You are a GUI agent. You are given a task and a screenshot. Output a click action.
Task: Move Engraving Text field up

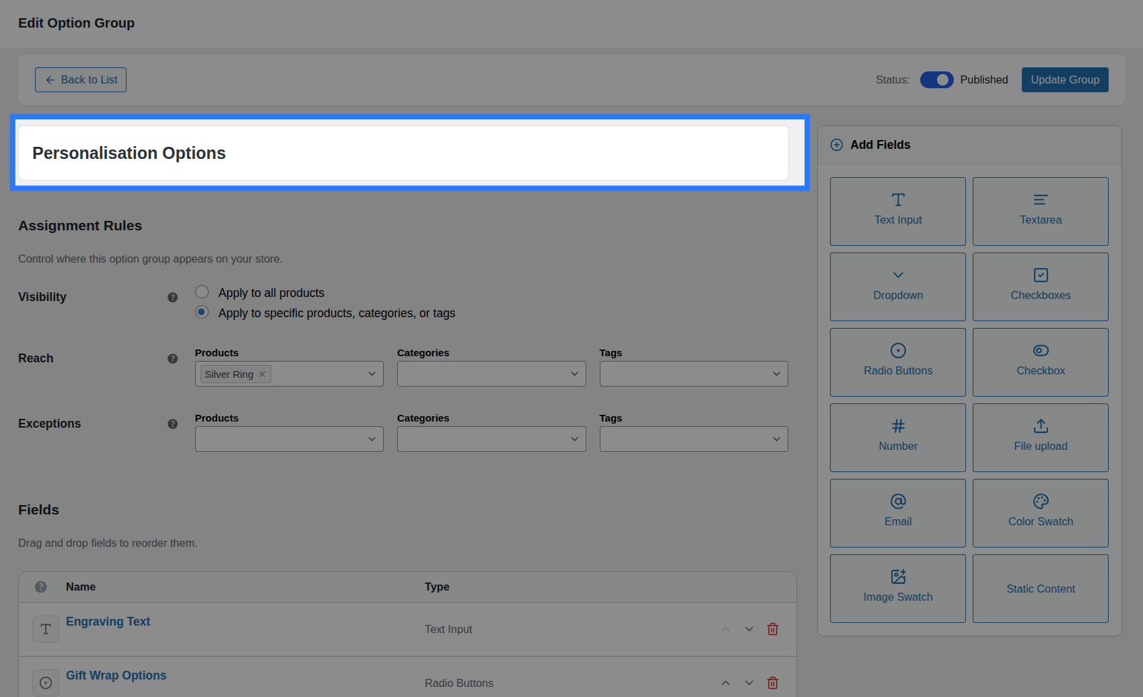click(x=726, y=629)
